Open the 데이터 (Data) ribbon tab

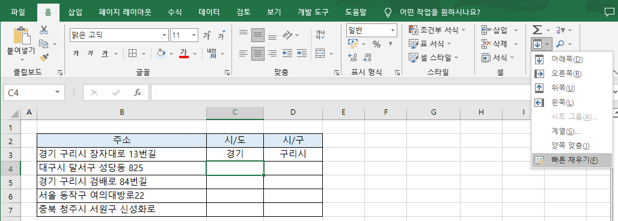pos(209,12)
